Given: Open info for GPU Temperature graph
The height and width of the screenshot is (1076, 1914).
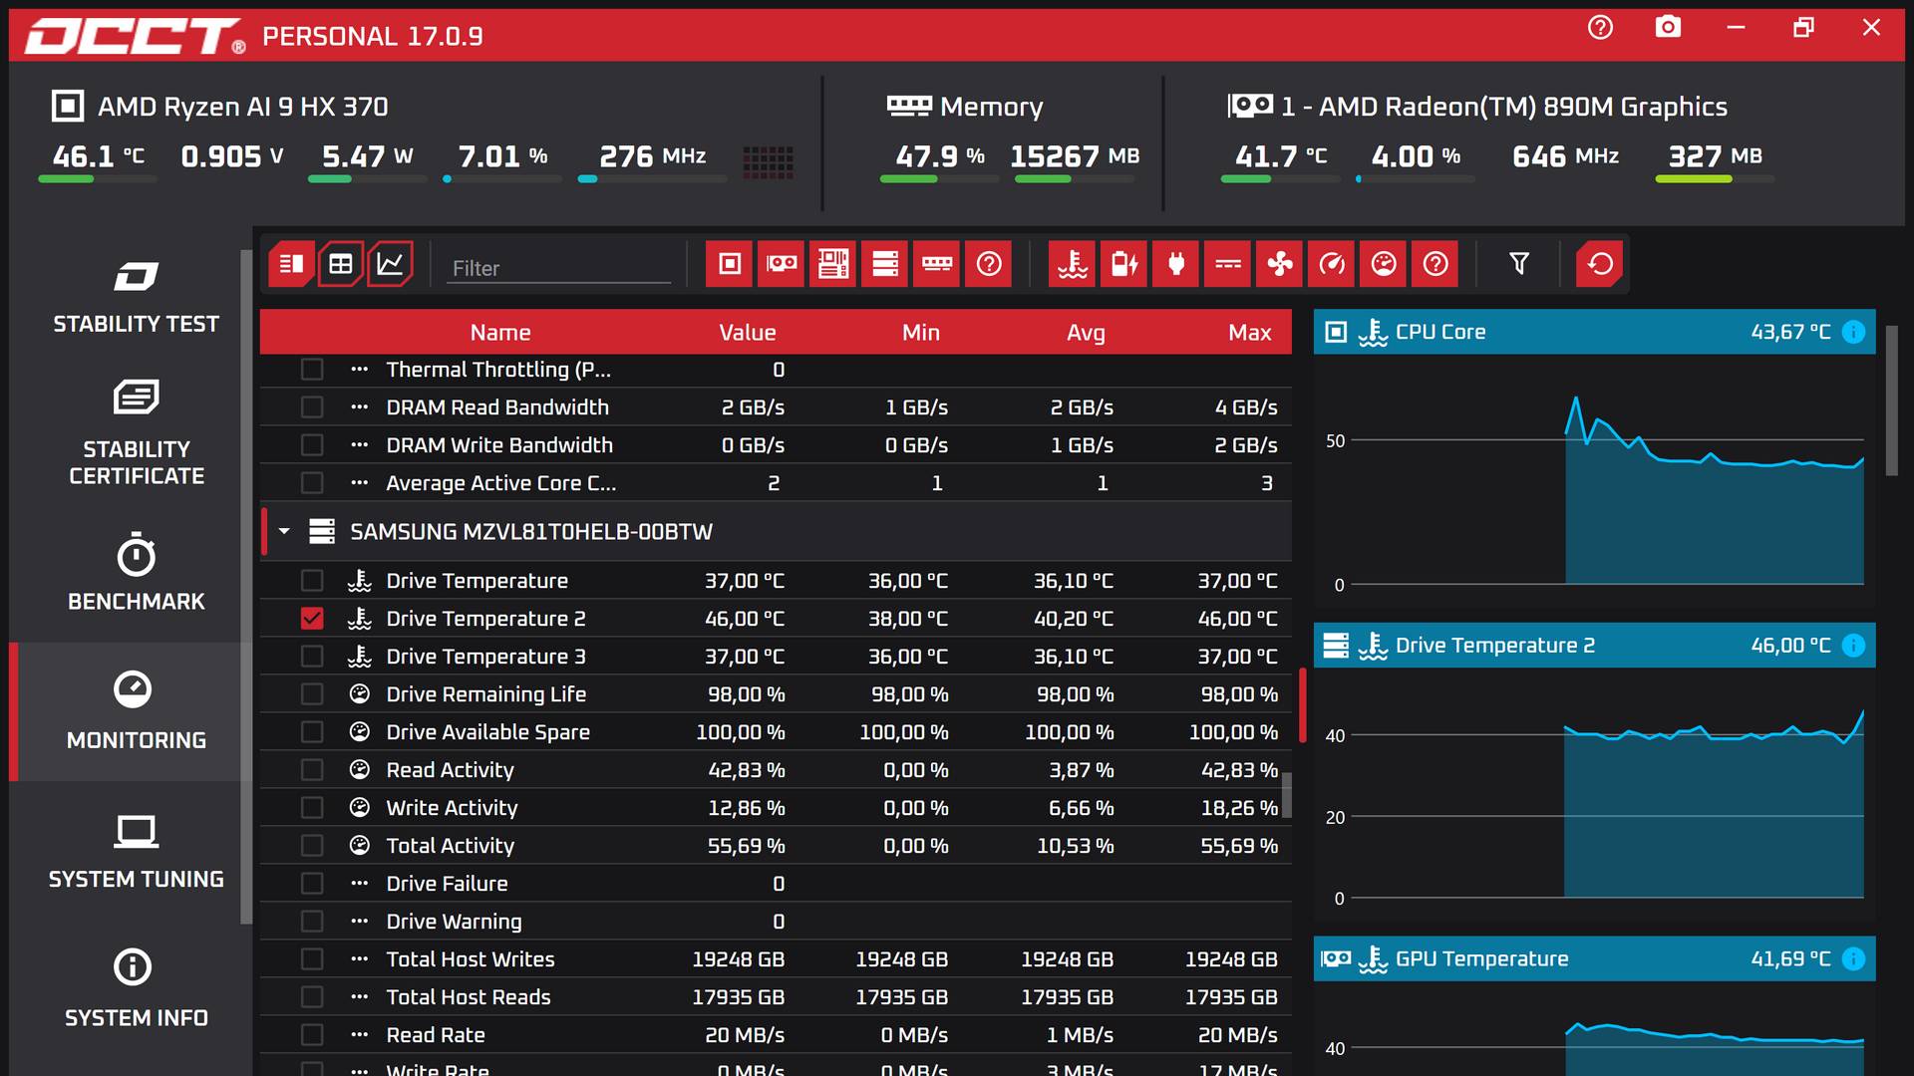Looking at the screenshot, I should tap(1853, 958).
